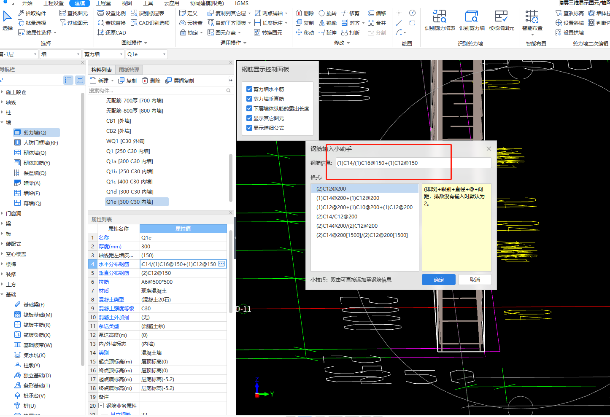Click the 钢筋信息 input field

tap(413, 163)
